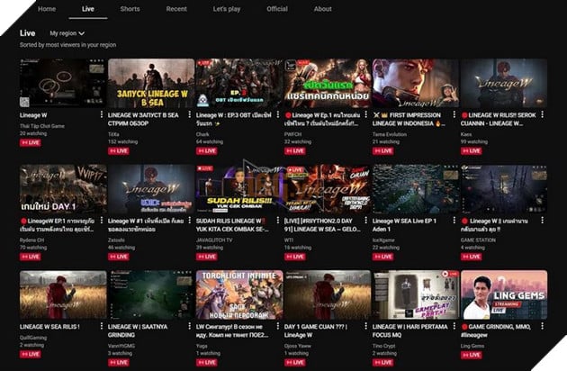
Task: Switch to the Official tab
Action: 277,9
